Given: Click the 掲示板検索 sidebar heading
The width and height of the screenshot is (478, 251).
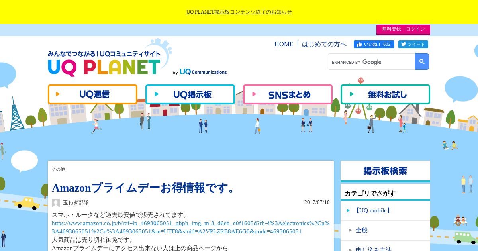Looking at the screenshot, I should (385, 171).
